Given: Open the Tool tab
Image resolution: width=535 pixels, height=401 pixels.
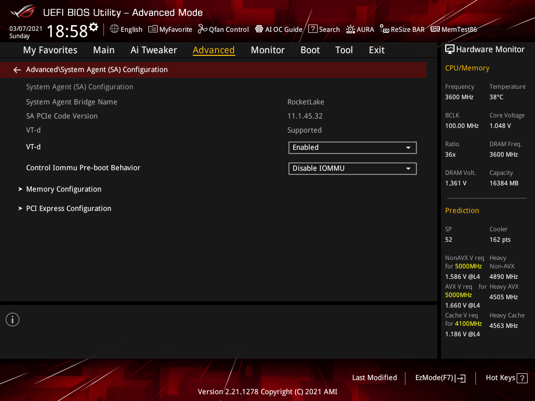Looking at the screenshot, I should pyautogui.click(x=344, y=50).
